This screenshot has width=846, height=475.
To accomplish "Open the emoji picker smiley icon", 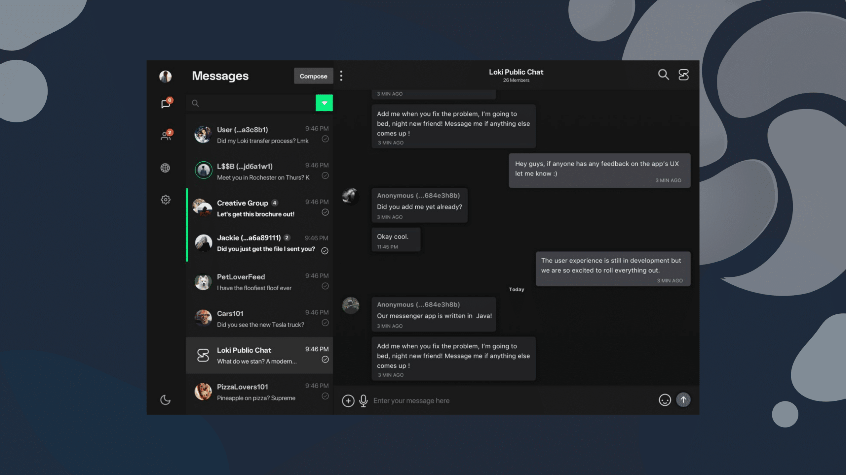I will tap(665, 400).
